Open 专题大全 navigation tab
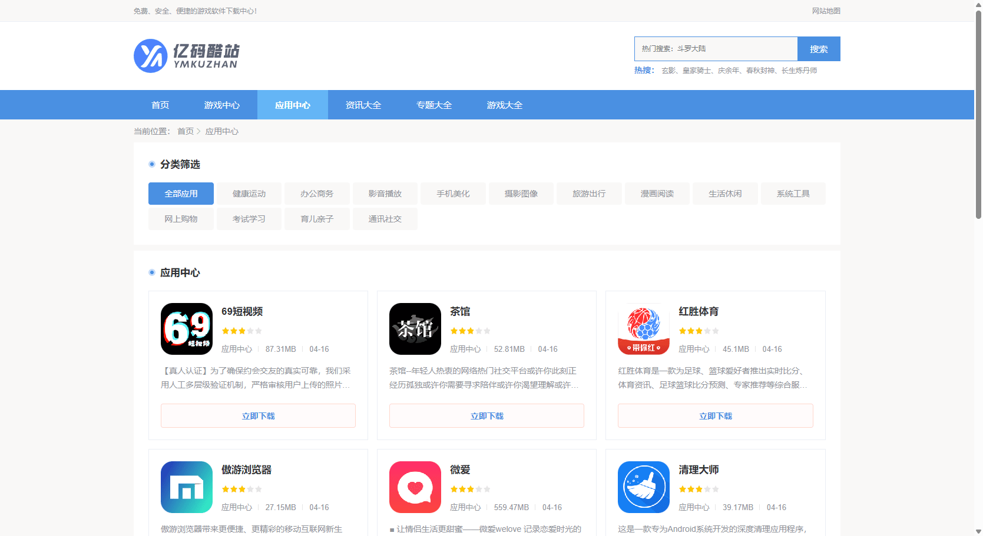This screenshot has height=536, width=983. 434,105
